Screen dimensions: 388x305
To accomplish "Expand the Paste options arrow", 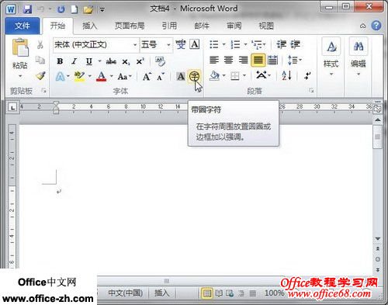I will point(20,76).
